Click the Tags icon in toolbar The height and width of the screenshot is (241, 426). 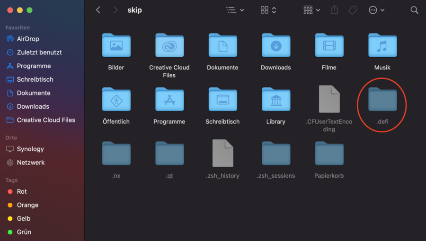[353, 10]
